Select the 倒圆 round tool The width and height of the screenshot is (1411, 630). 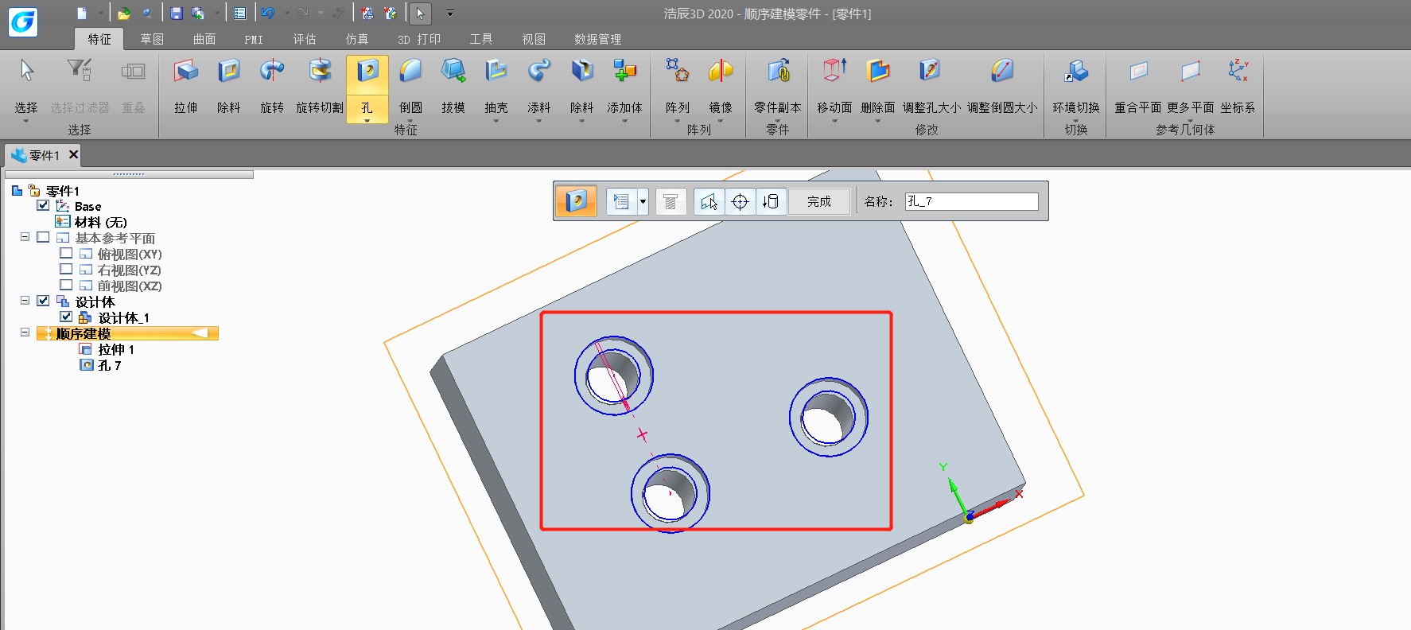click(x=410, y=87)
